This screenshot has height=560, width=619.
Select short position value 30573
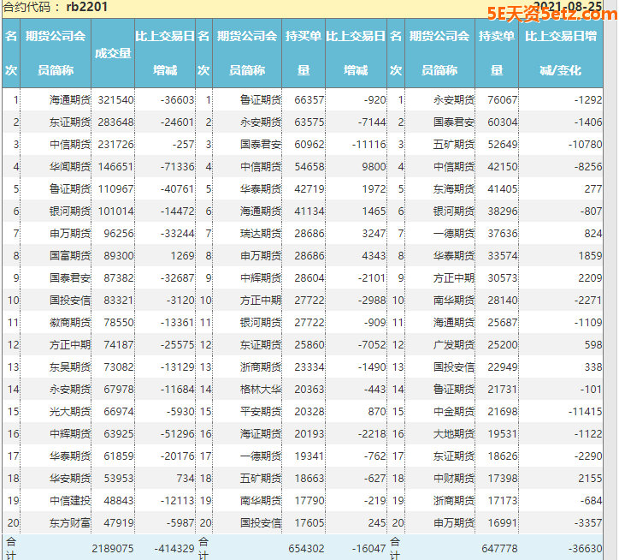[x=502, y=278]
